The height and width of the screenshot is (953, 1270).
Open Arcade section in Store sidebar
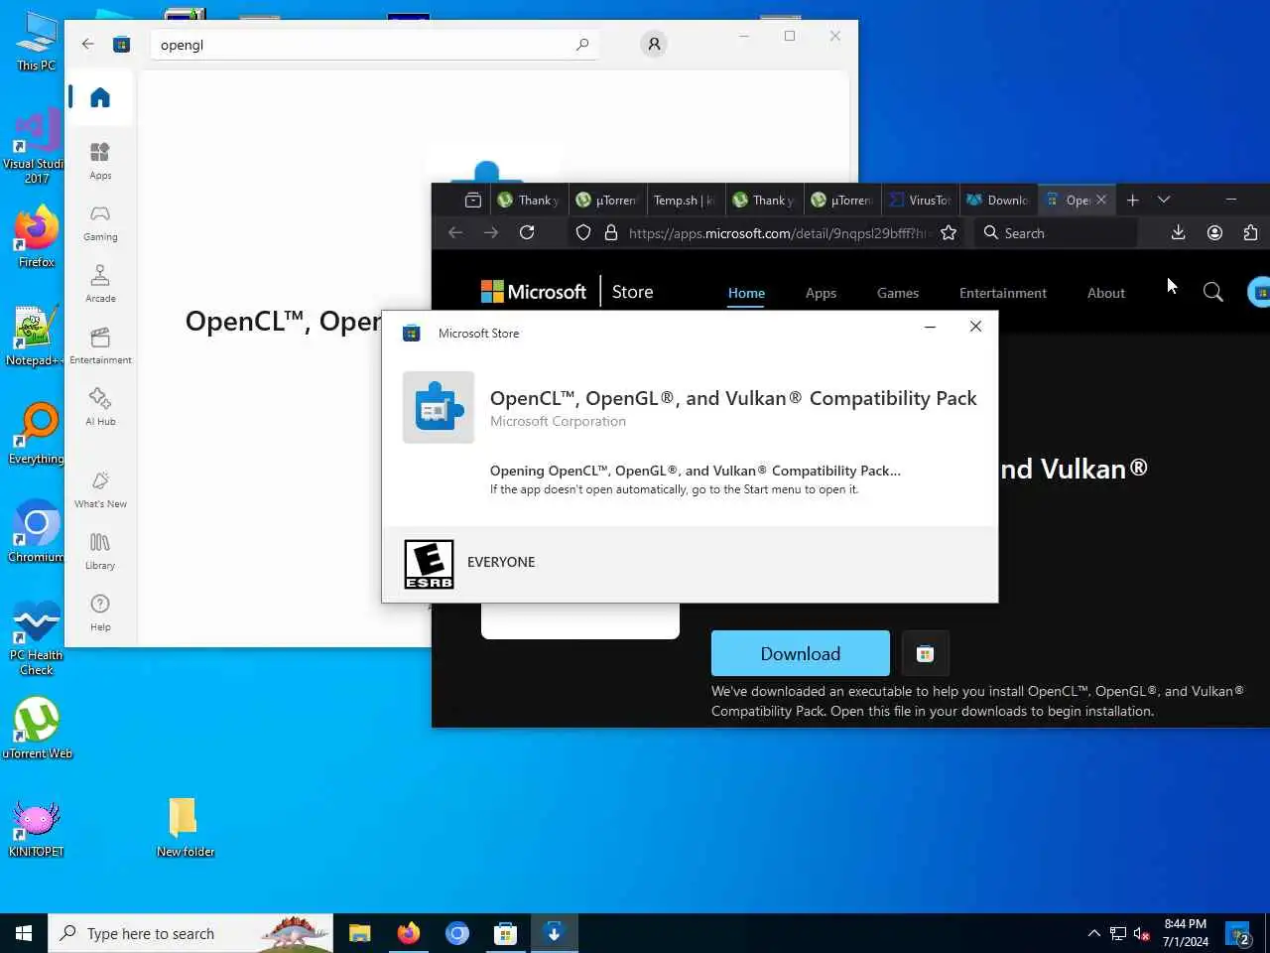(100, 284)
